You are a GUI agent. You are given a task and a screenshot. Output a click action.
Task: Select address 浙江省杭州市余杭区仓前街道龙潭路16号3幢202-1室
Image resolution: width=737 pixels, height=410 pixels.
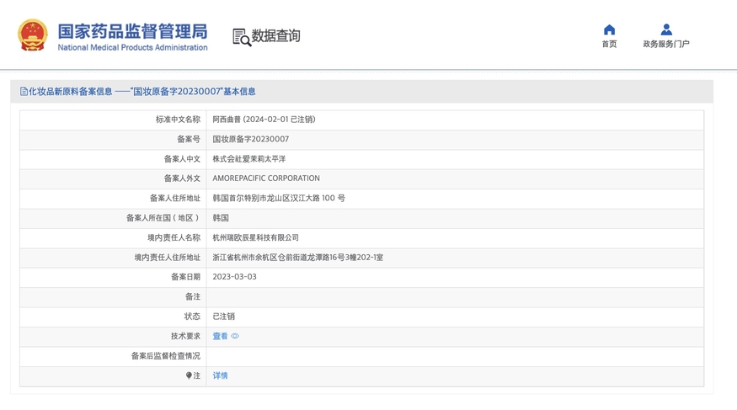point(297,258)
